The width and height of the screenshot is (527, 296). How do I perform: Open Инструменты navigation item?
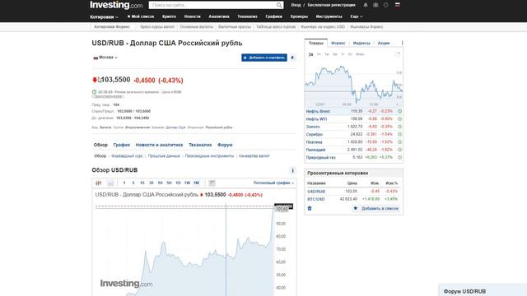coord(329,16)
